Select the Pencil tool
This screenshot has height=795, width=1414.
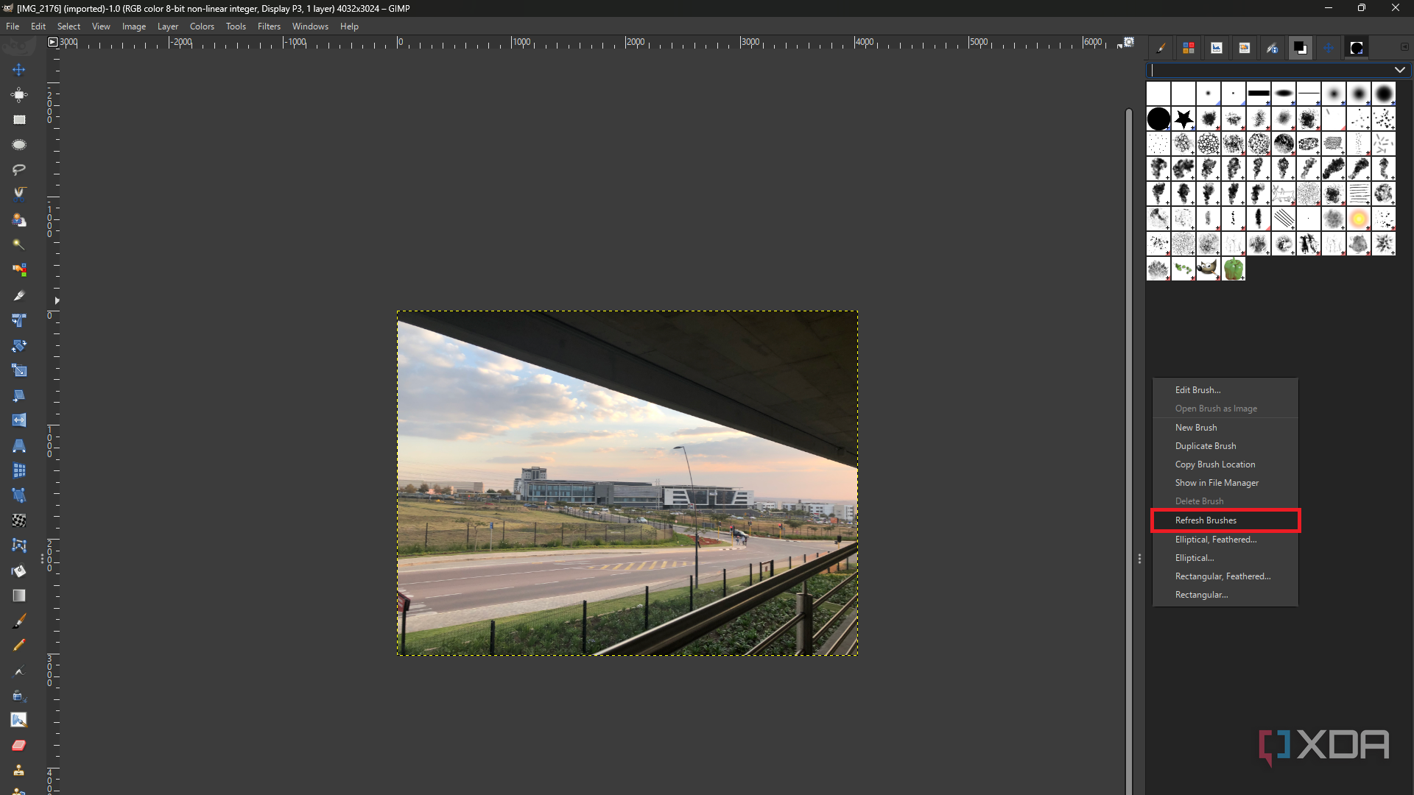(x=19, y=646)
